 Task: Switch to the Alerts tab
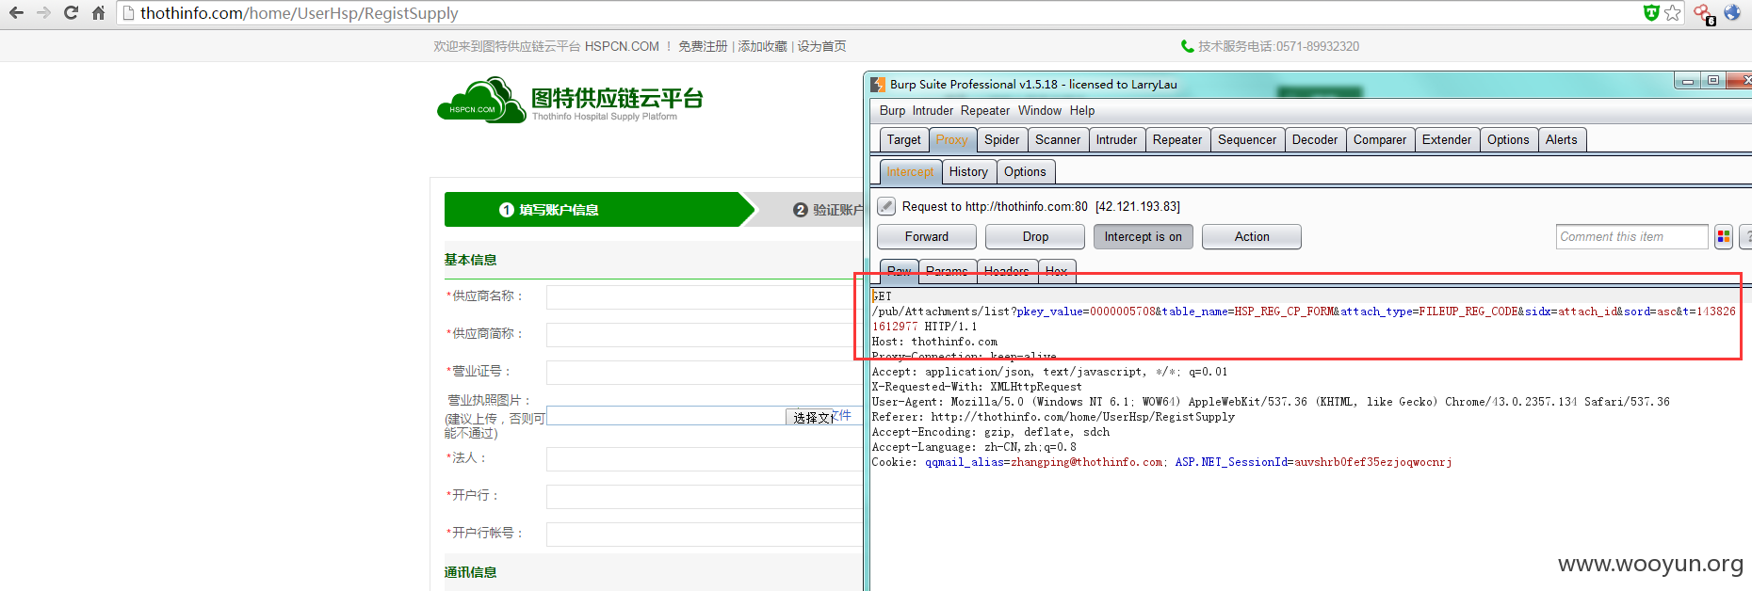1562,140
